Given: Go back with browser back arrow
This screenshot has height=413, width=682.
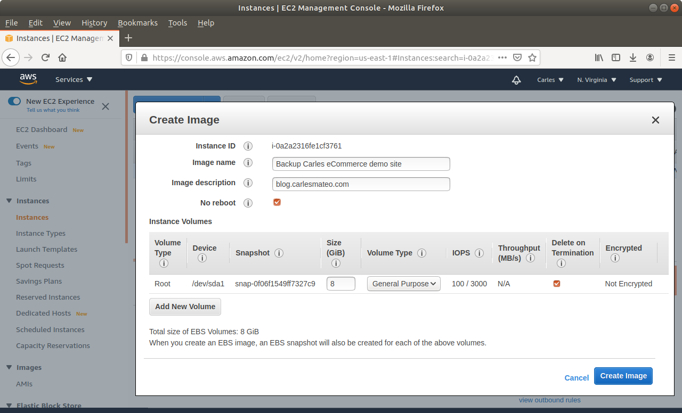Looking at the screenshot, I should click(11, 57).
